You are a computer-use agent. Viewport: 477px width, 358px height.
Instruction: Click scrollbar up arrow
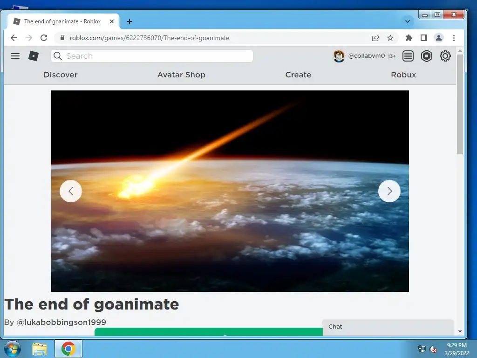[x=460, y=51]
